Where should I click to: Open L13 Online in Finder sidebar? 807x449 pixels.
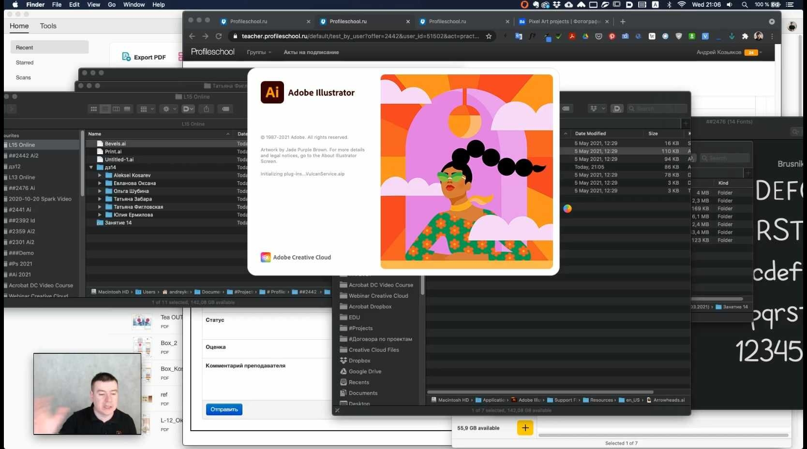[22, 177]
